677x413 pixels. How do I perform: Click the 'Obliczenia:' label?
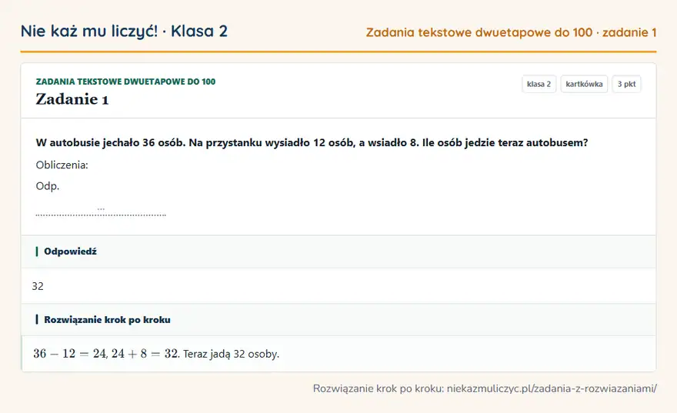(x=62, y=165)
